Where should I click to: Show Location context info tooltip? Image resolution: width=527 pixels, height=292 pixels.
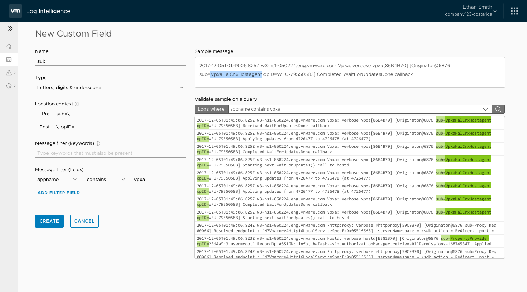77,104
